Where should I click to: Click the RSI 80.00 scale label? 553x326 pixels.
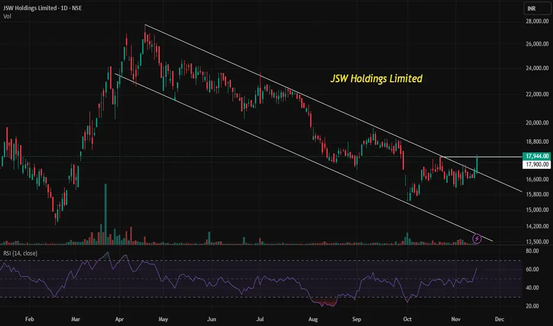[x=532, y=251]
